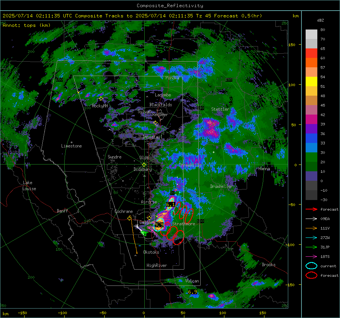Click the yellow diamond marker near RedDeer
340x318 pixels.
[x=155, y=123]
